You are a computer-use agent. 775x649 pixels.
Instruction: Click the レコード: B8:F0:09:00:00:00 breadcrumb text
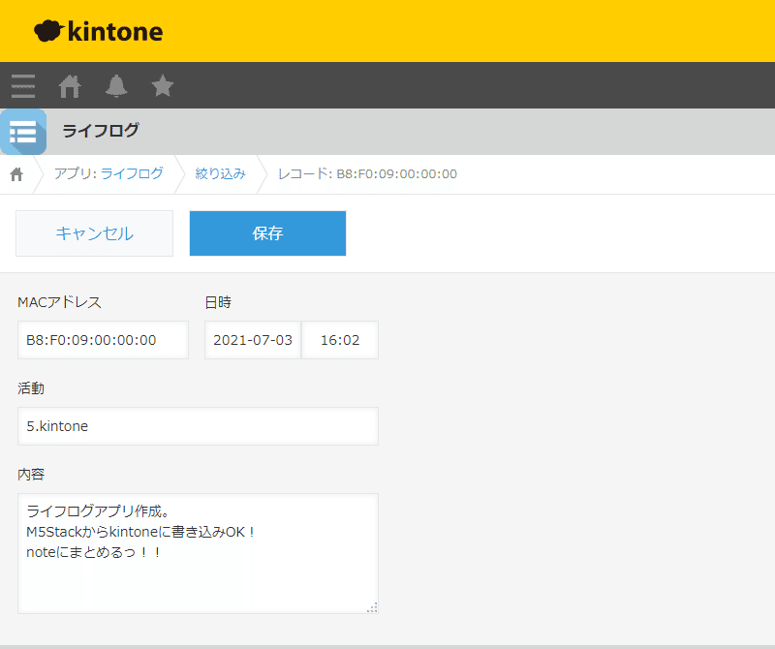point(367,173)
